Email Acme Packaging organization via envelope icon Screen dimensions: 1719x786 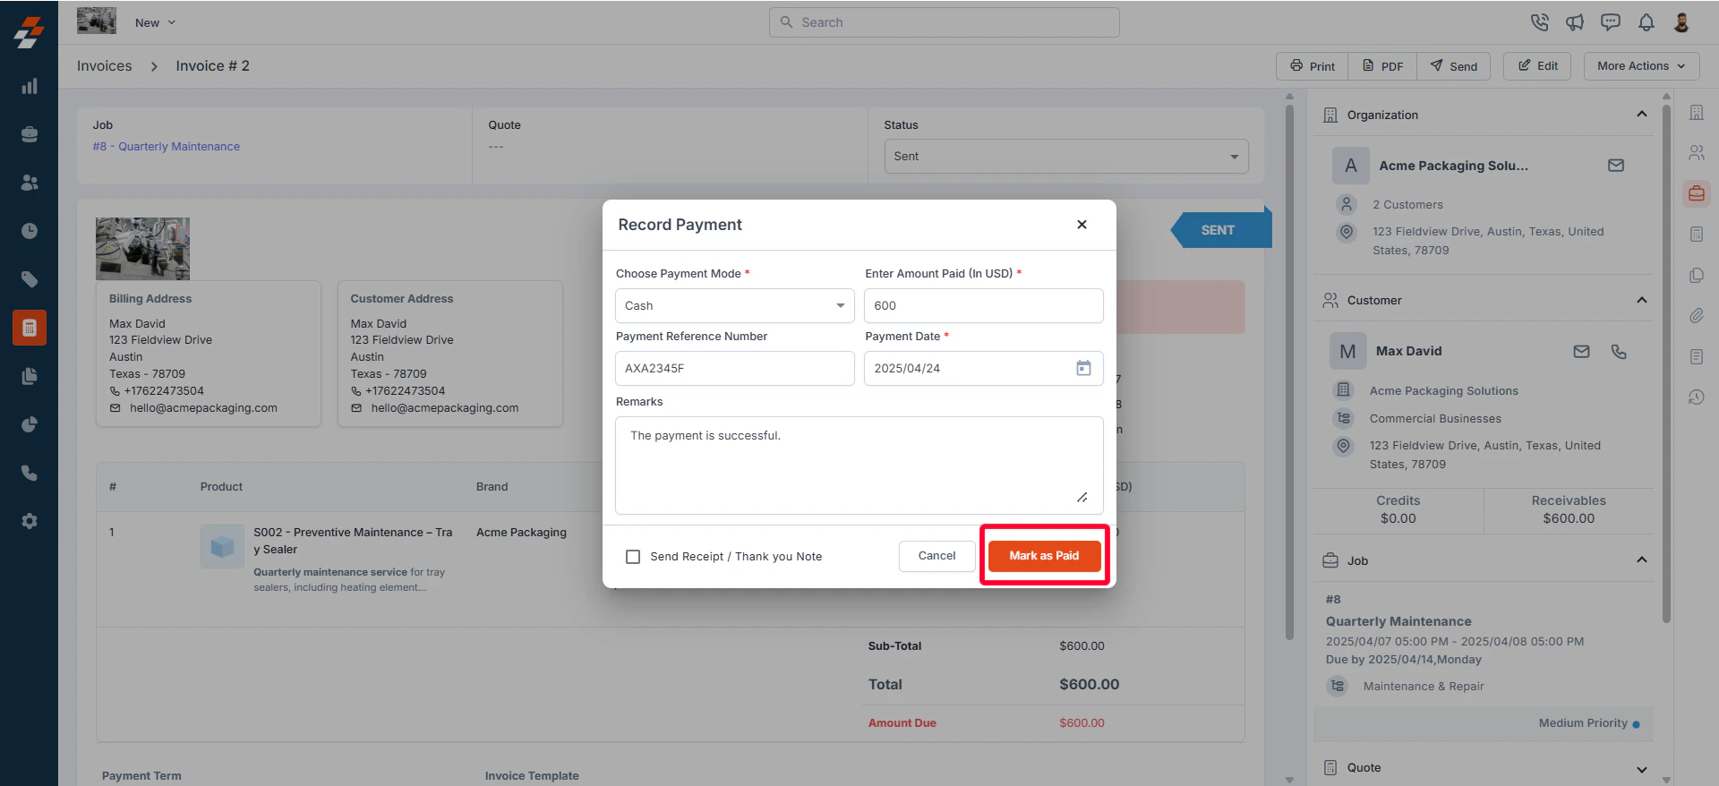coord(1616,166)
